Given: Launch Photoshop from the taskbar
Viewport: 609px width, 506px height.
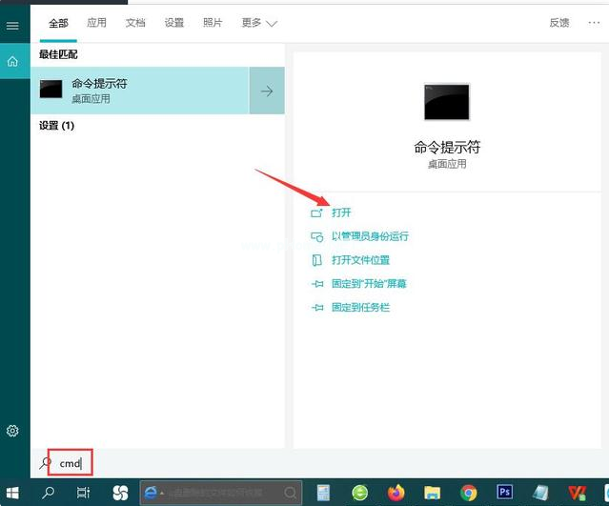Looking at the screenshot, I should [504, 493].
